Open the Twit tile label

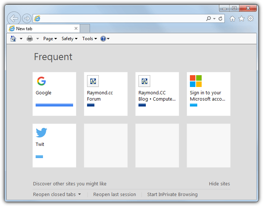pyautogui.click(x=40, y=144)
